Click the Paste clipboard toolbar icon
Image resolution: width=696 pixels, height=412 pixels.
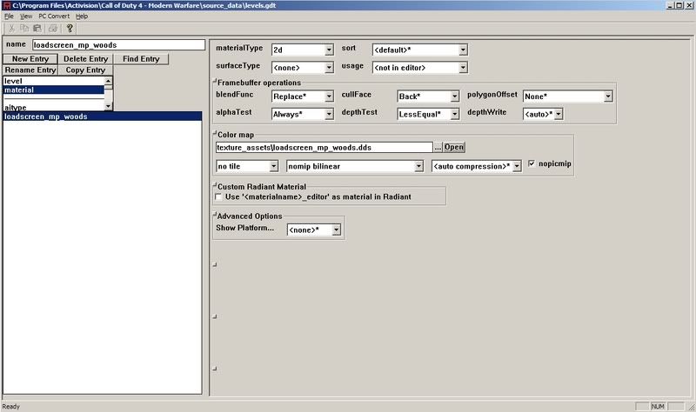coord(39,28)
